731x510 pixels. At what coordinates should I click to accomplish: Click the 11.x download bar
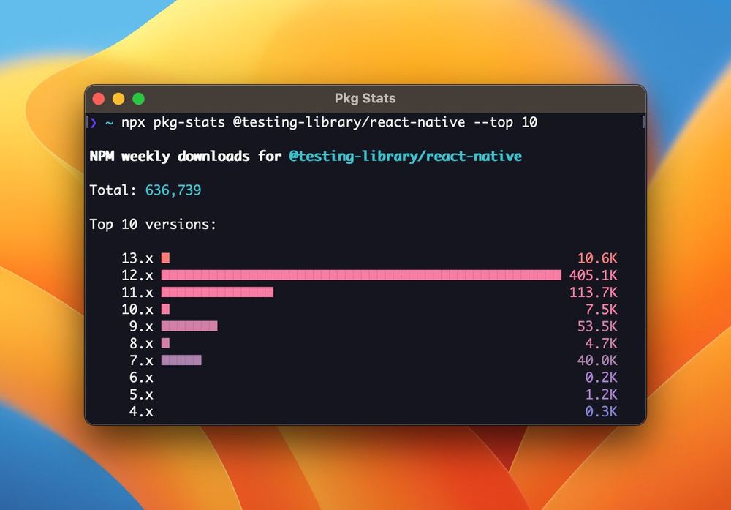coord(217,292)
